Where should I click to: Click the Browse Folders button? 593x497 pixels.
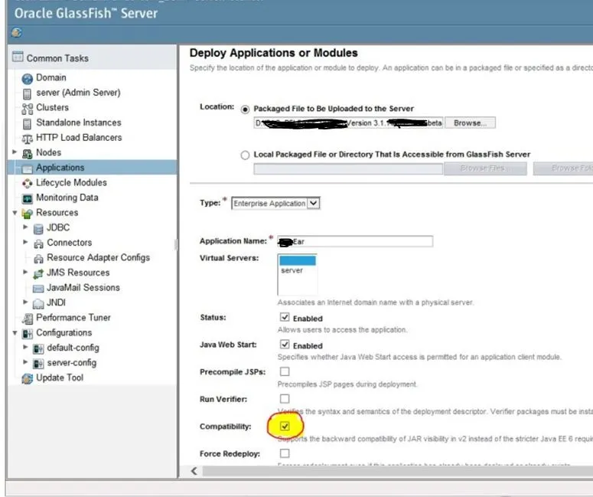[563, 168]
